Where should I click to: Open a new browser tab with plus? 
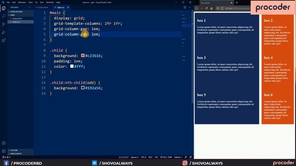click(x=237, y=3)
